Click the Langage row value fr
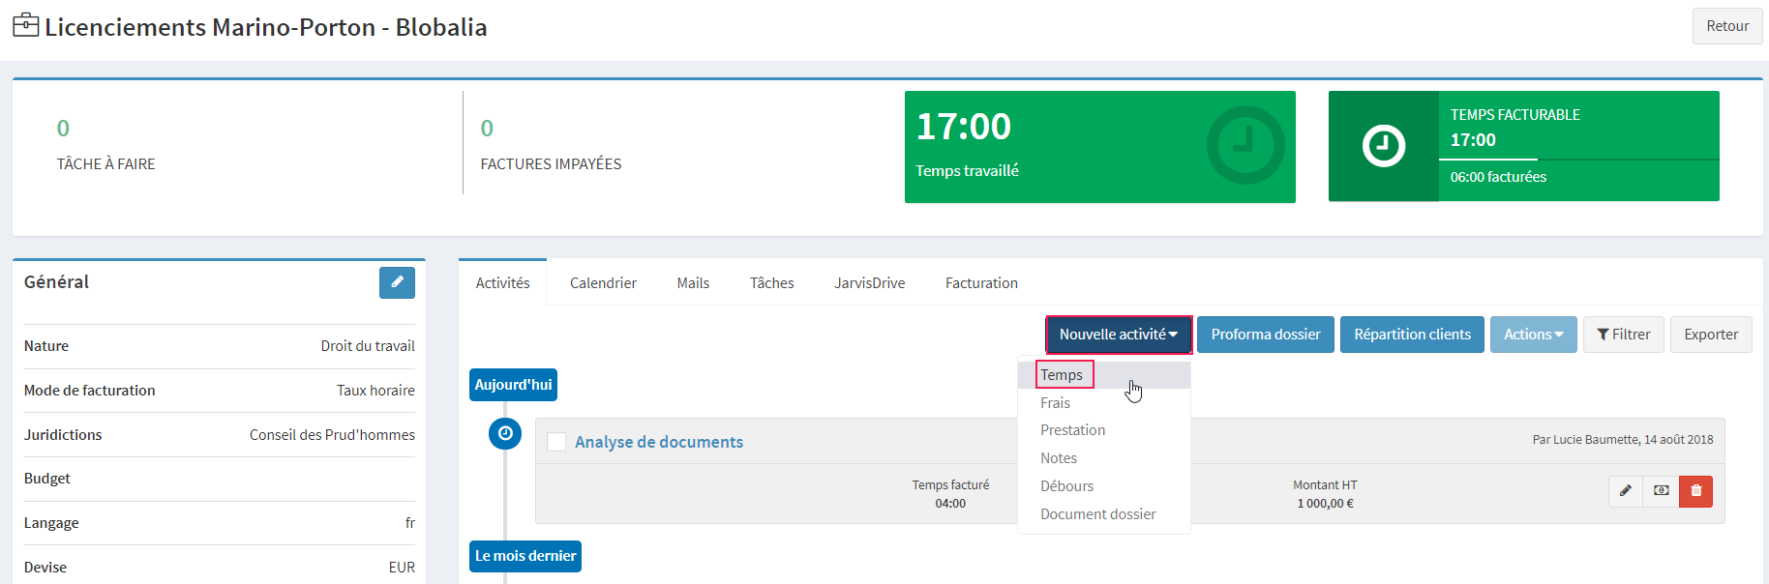This screenshot has height=584, width=1769. pyautogui.click(x=409, y=523)
